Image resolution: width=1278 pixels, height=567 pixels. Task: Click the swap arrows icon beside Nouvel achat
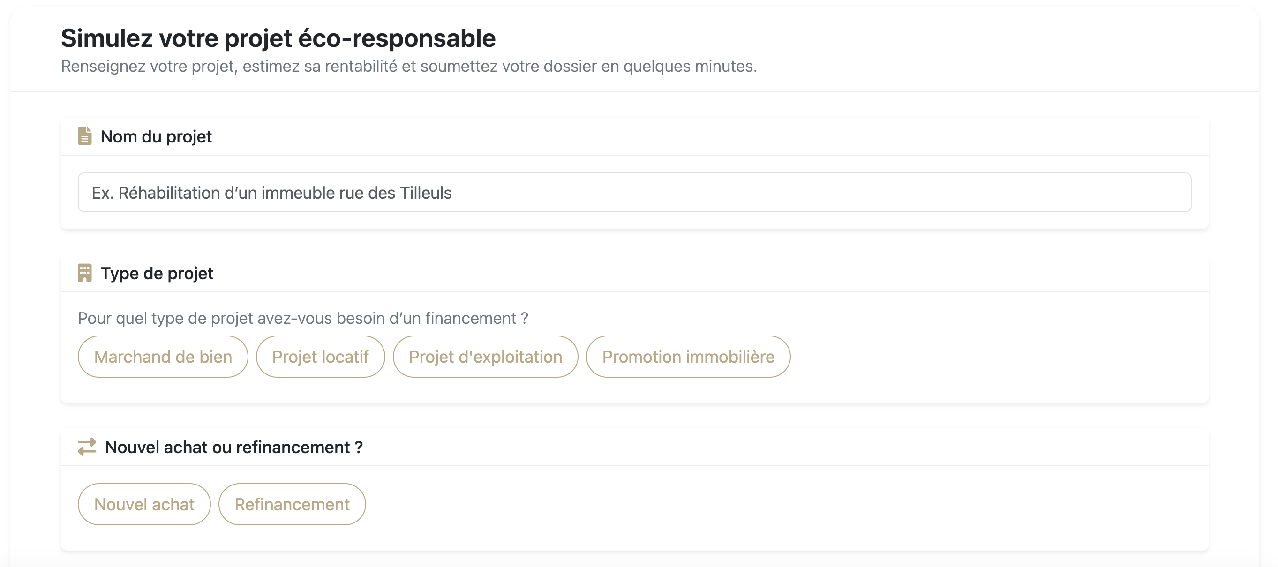[x=87, y=447]
